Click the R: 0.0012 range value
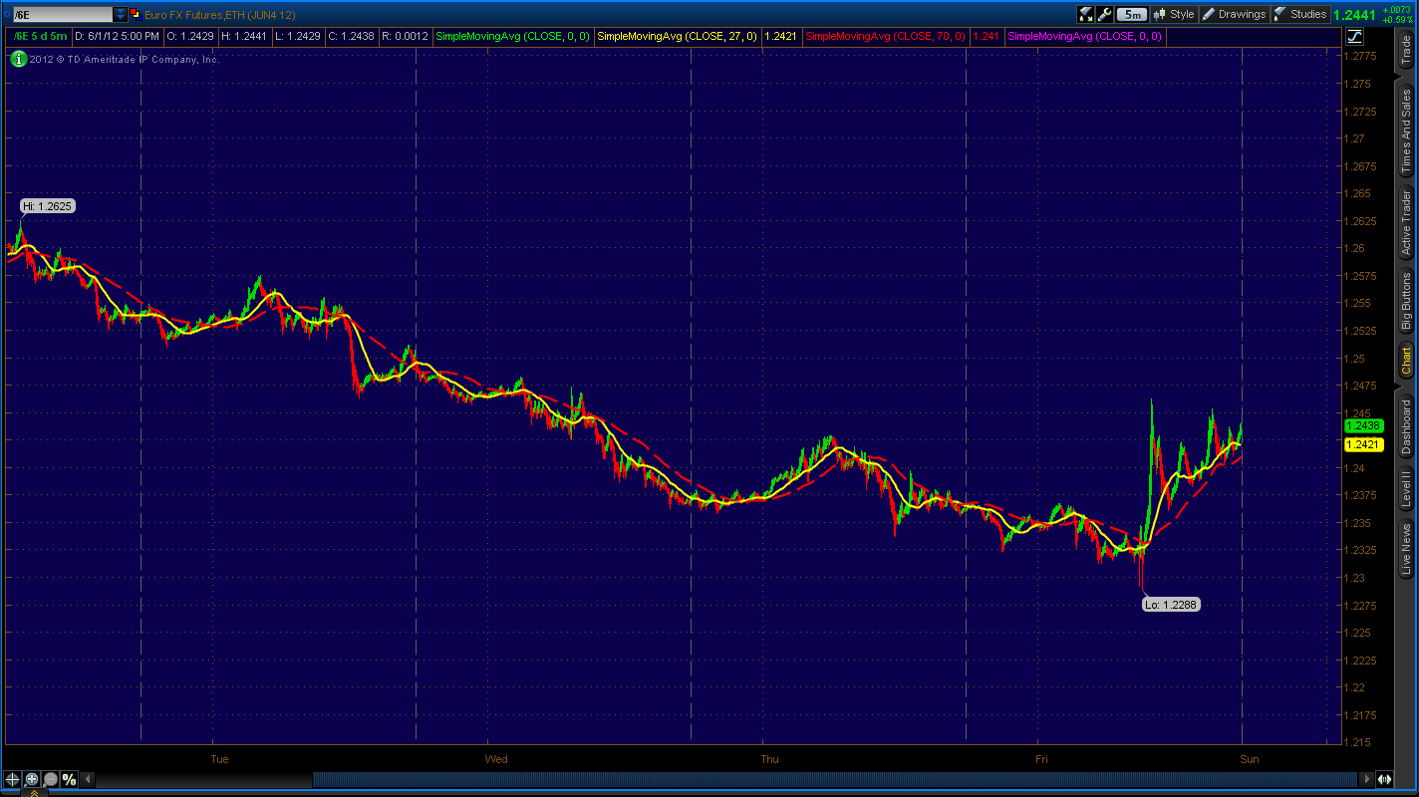Image resolution: width=1419 pixels, height=797 pixels. pos(406,36)
